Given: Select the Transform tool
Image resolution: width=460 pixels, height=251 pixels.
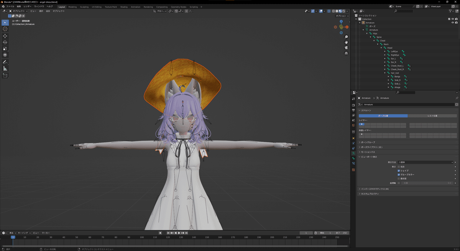Looking at the screenshot, I should click(x=5, y=55).
